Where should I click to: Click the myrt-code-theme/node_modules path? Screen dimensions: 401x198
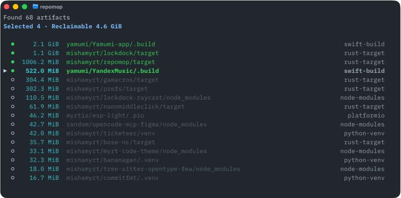pos(137,151)
